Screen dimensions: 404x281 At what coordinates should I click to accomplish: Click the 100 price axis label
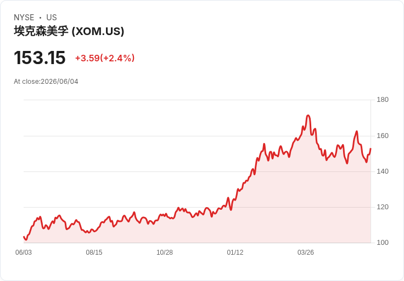383,243
